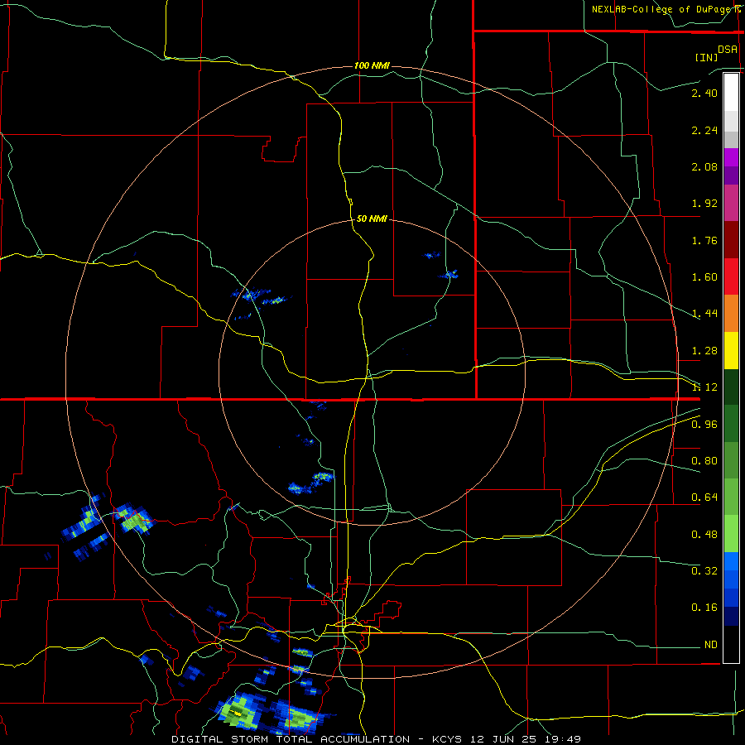745x745 pixels.
Task: Click the 2.24 legend value
Action: tap(704, 130)
